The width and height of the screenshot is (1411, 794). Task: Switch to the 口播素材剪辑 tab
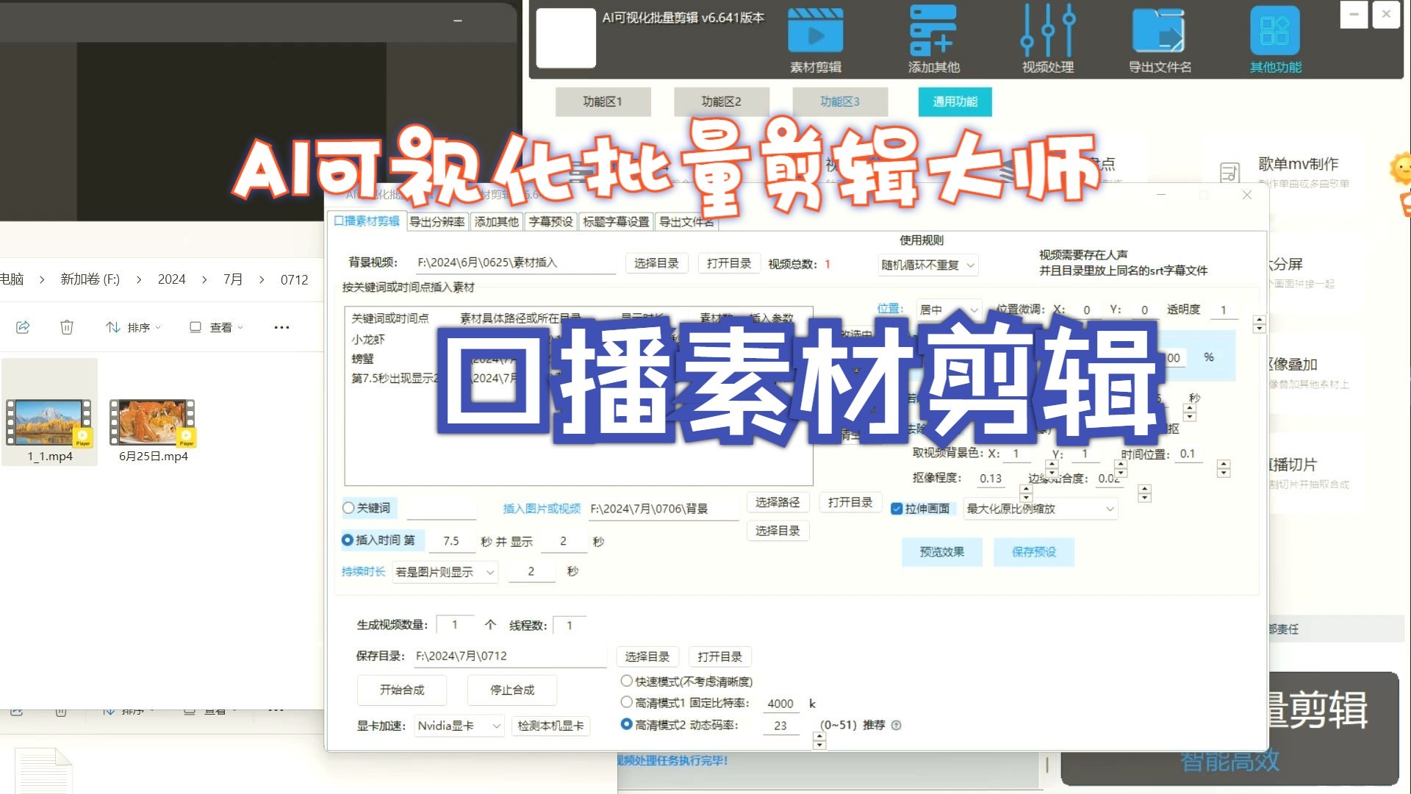click(366, 221)
